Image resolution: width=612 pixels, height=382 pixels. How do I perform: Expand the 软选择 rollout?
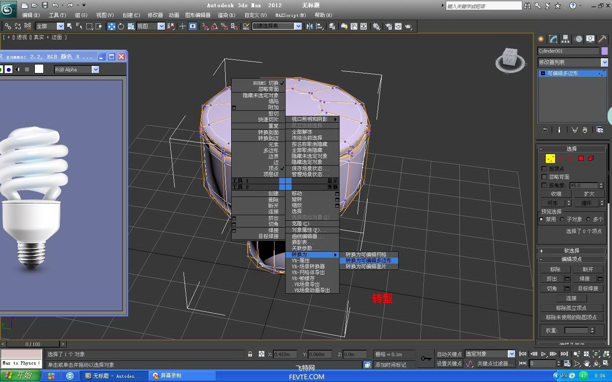572,251
